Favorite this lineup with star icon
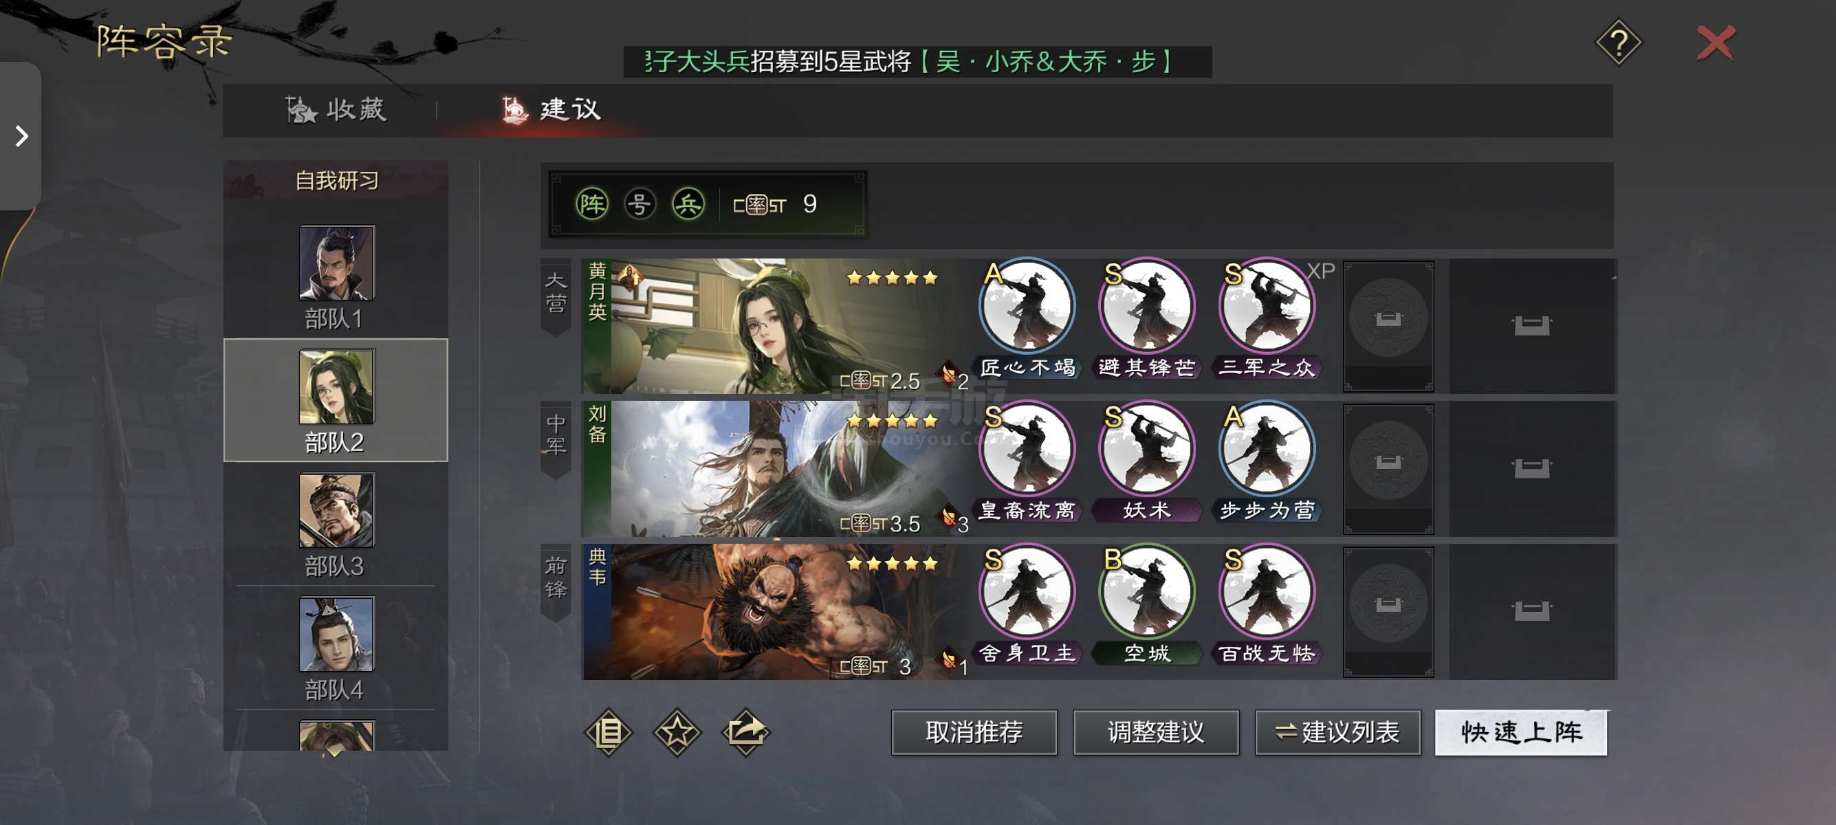 (x=677, y=731)
